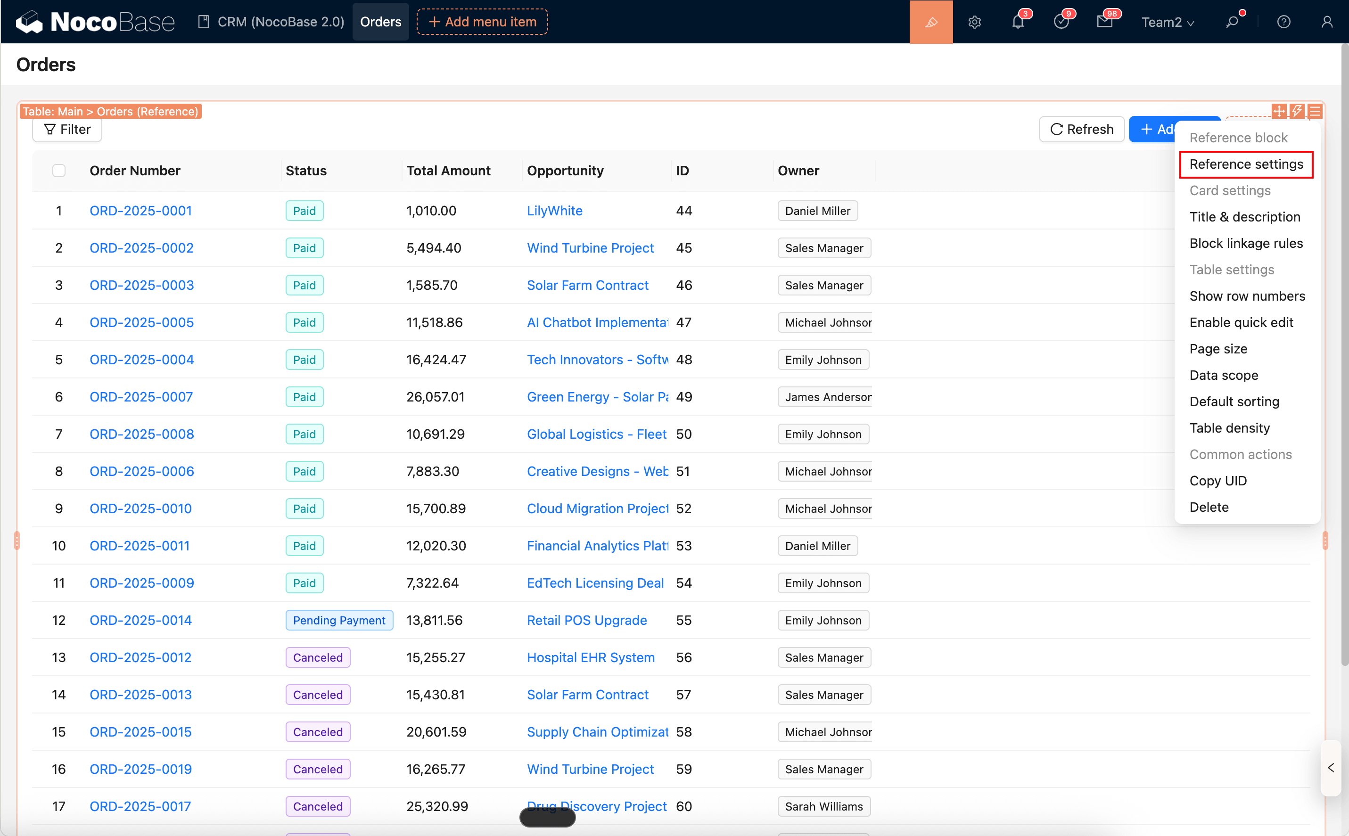
Task: Open notifications bell with 3 badge
Action: (x=1017, y=22)
